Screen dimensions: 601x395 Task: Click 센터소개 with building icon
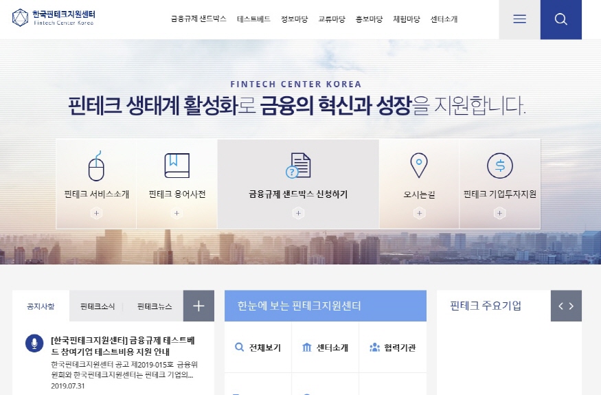(x=325, y=348)
